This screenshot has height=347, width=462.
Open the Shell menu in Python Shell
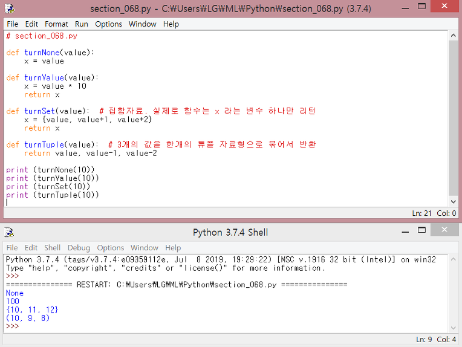tap(53, 248)
